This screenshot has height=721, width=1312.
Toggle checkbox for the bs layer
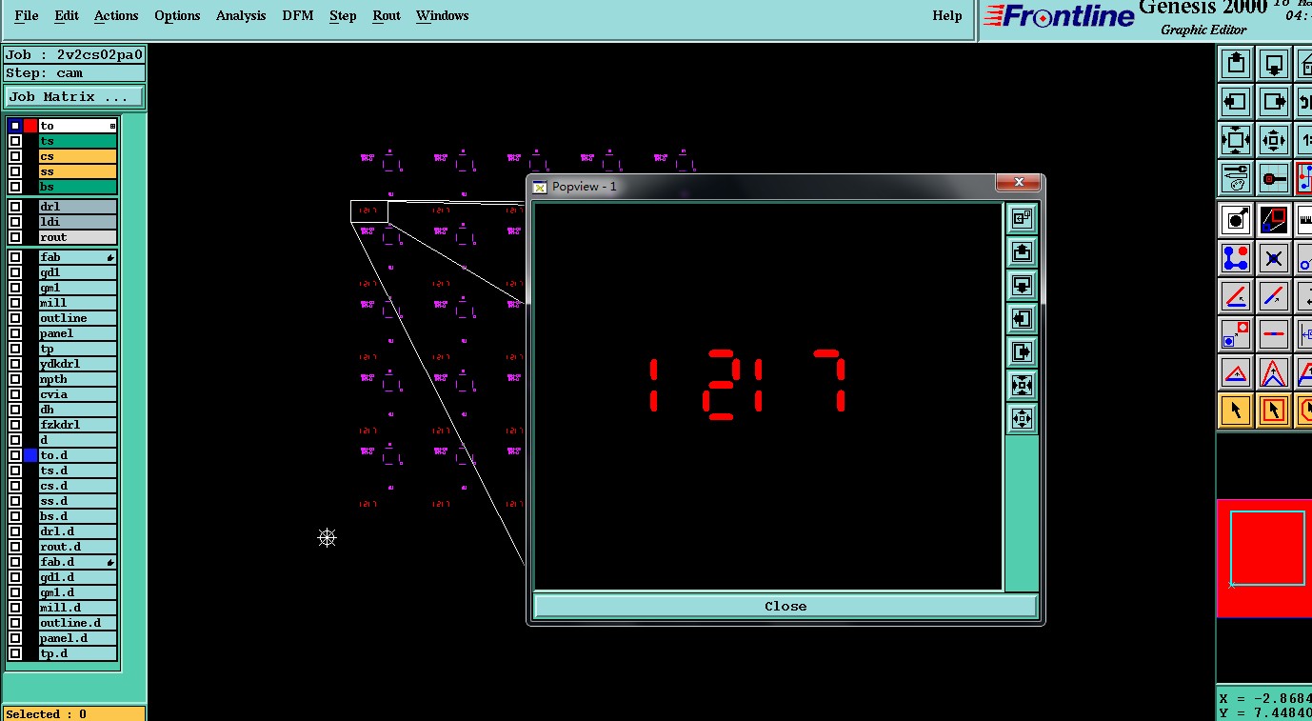coord(15,187)
